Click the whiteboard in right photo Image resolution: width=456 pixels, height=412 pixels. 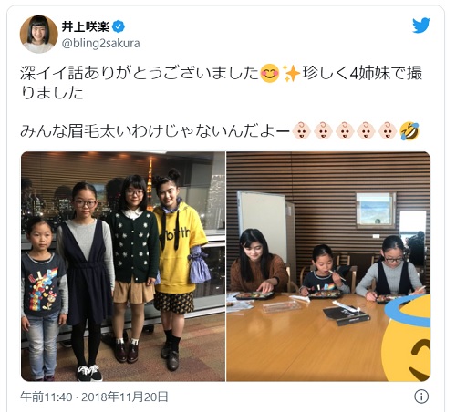click(x=263, y=221)
